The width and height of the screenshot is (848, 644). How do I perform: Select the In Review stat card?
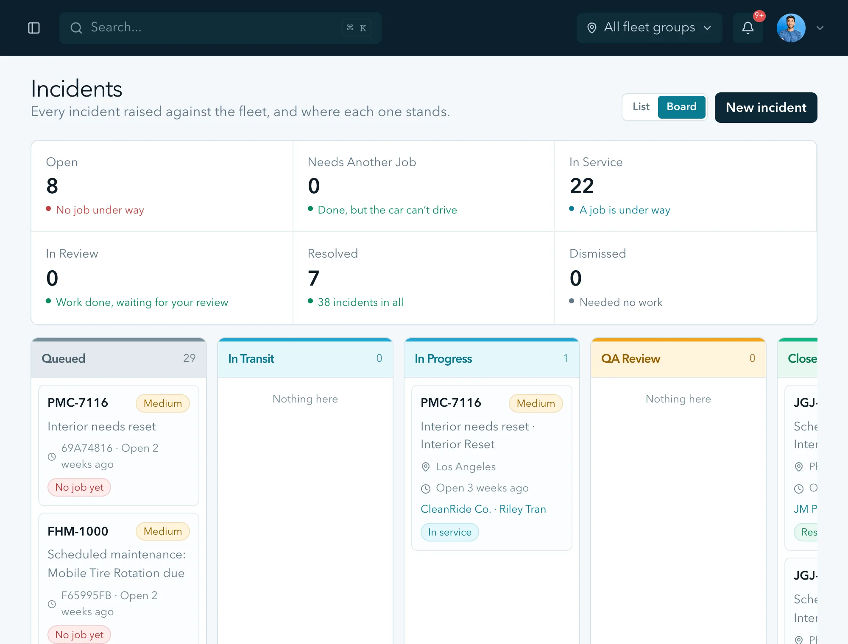(162, 278)
